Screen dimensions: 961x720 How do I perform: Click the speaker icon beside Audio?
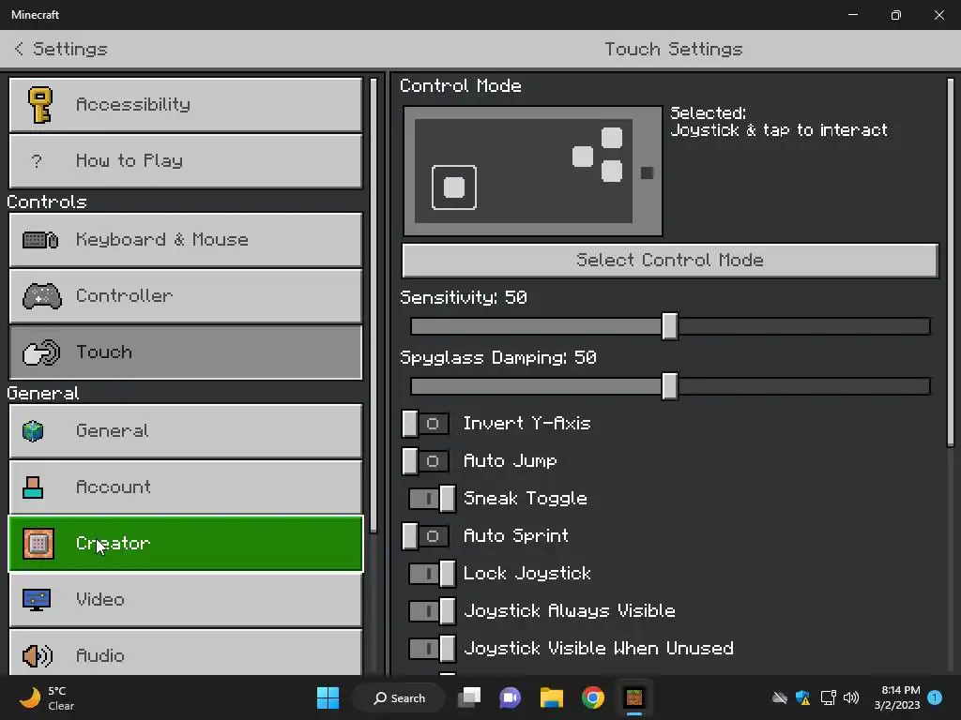[x=38, y=655]
